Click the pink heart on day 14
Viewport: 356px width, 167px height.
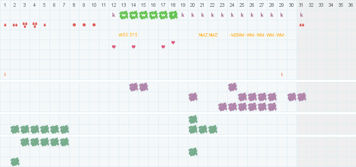coord(133,47)
